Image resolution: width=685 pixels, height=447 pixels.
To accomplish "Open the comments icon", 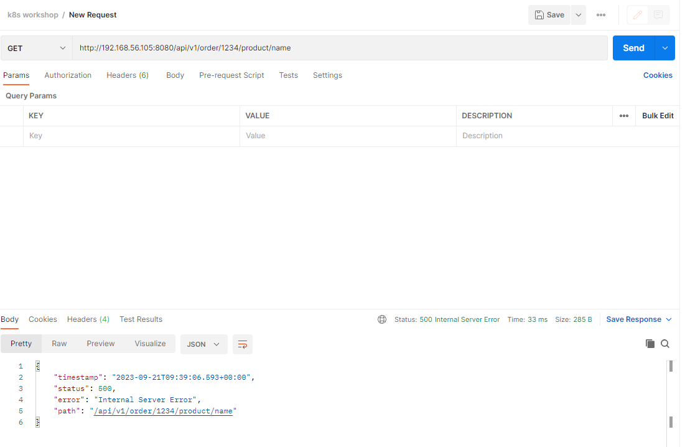I will pyautogui.click(x=658, y=15).
